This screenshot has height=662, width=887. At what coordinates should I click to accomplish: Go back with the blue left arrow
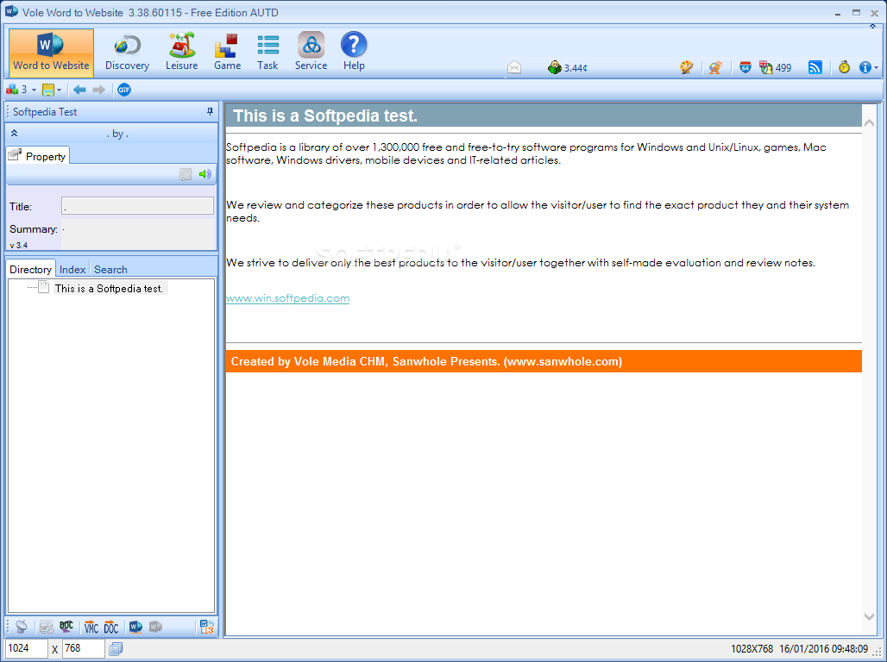tap(79, 90)
